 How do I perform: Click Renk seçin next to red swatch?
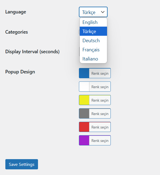coord(100,127)
